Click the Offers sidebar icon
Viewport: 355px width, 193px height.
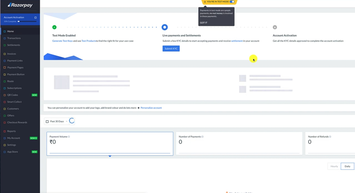4,116
